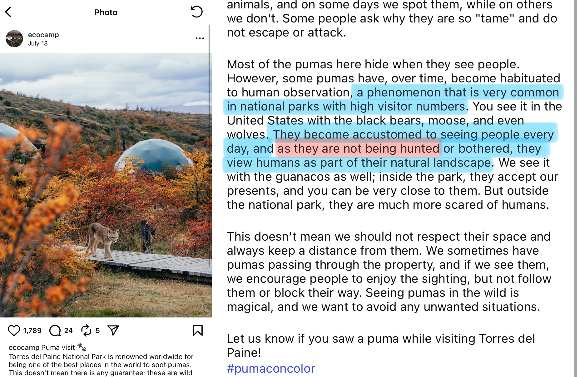
Task: Click the repost count 5
Action: click(x=97, y=330)
